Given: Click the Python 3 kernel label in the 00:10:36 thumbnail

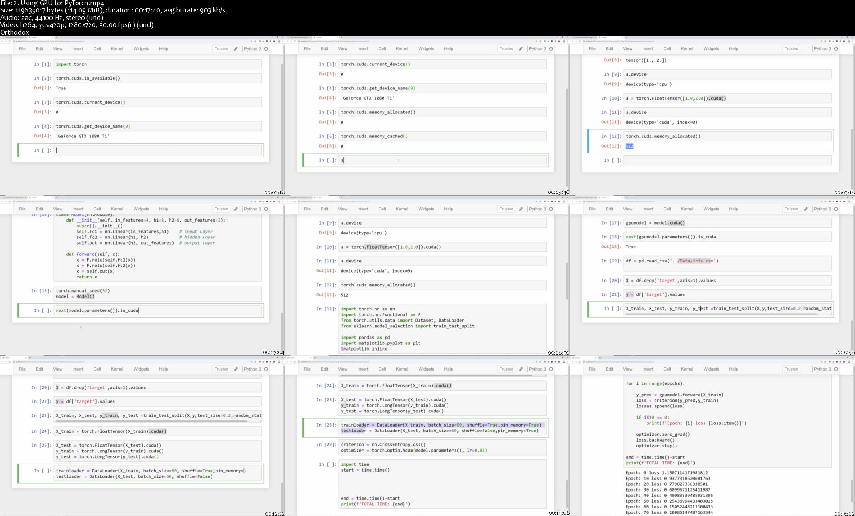Looking at the screenshot, I should (822, 209).
